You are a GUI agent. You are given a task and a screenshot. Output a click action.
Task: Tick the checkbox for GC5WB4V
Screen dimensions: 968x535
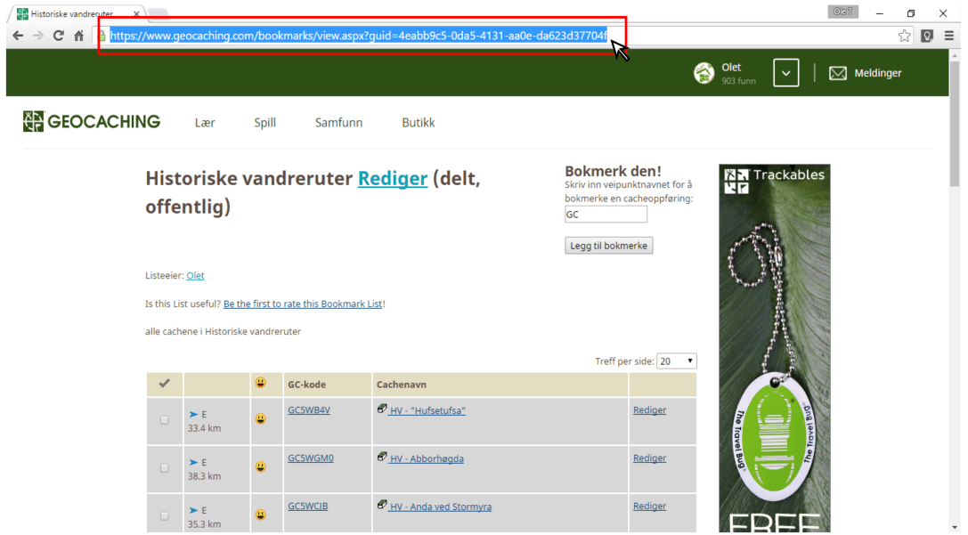(x=164, y=419)
